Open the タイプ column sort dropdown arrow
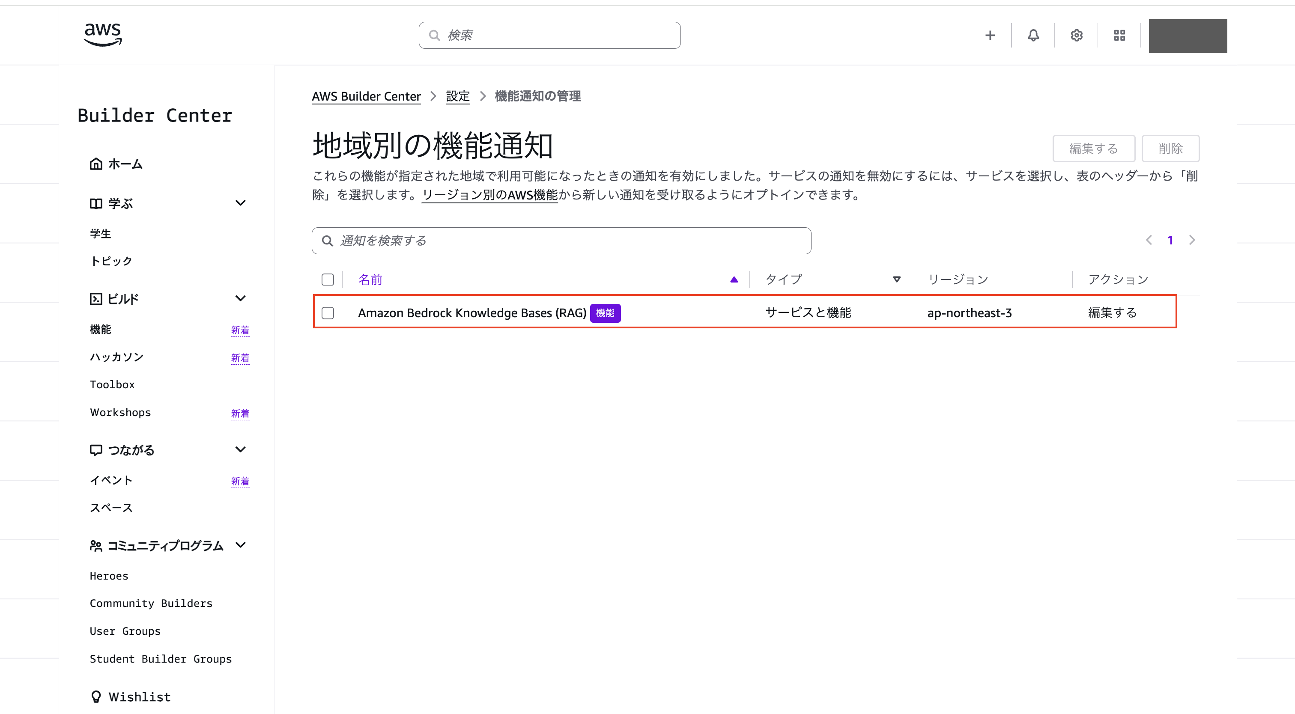Screen dimensions: 1295x714 click(x=897, y=280)
